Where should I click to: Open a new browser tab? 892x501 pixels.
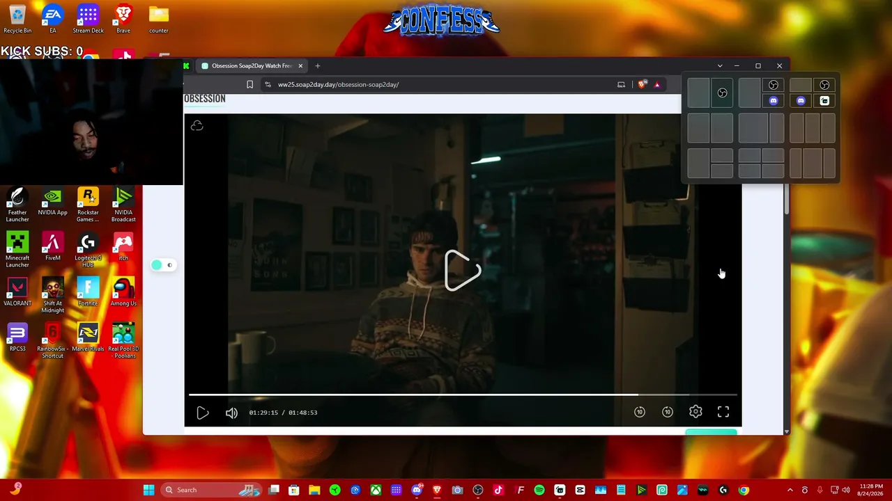click(318, 66)
